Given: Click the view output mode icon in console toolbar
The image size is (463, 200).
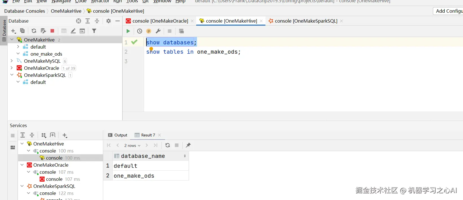Looking at the screenshot, I should point(181,31).
